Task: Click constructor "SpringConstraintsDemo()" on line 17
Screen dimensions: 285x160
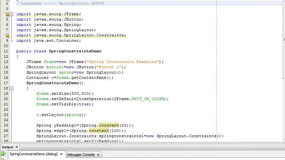Action: [55, 83]
